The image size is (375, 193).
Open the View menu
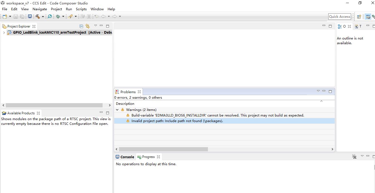[25, 9]
